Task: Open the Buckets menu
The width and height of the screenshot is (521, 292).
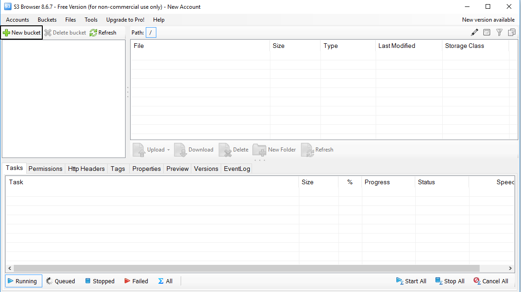Action: [x=47, y=20]
